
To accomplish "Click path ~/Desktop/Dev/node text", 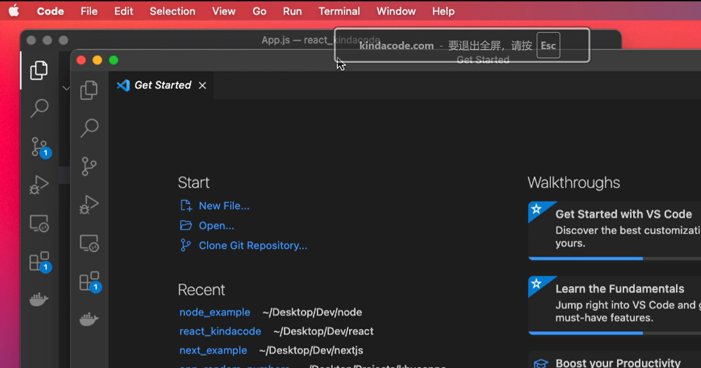I will (x=312, y=312).
